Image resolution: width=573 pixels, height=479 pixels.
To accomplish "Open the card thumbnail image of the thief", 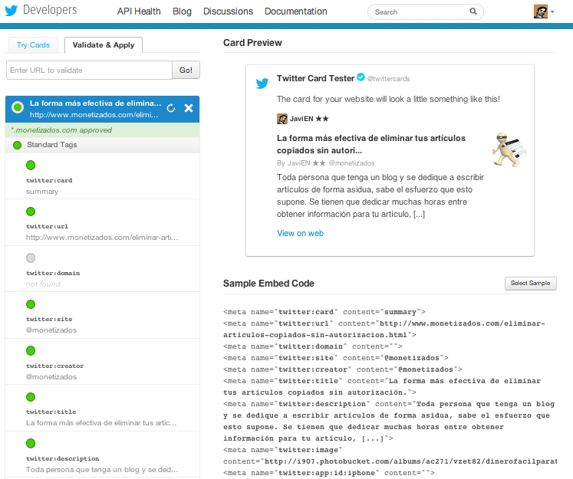I will click(x=509, y=149).
